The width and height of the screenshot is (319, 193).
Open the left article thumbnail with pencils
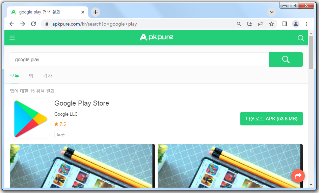coord(82,166)
